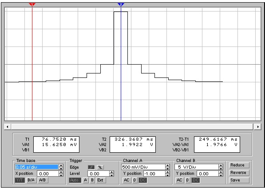
Task: Select the falling edge trigger icon
Action: point(100,167)
